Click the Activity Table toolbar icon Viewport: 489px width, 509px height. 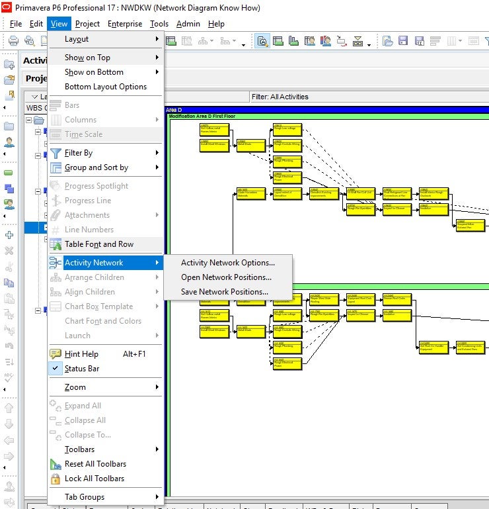278,41
